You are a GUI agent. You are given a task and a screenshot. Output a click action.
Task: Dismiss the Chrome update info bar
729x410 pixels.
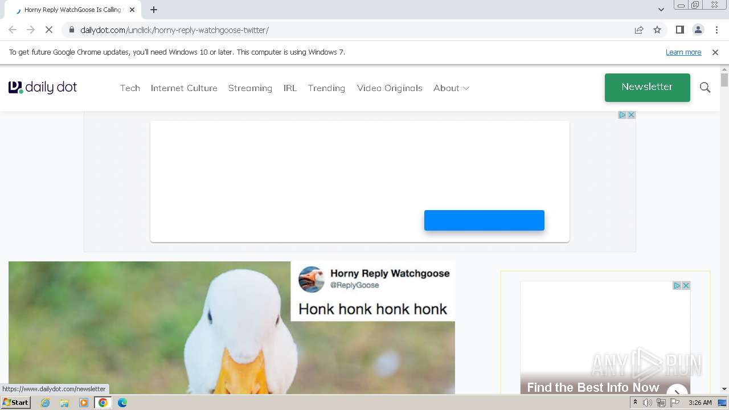click(715, 52)
